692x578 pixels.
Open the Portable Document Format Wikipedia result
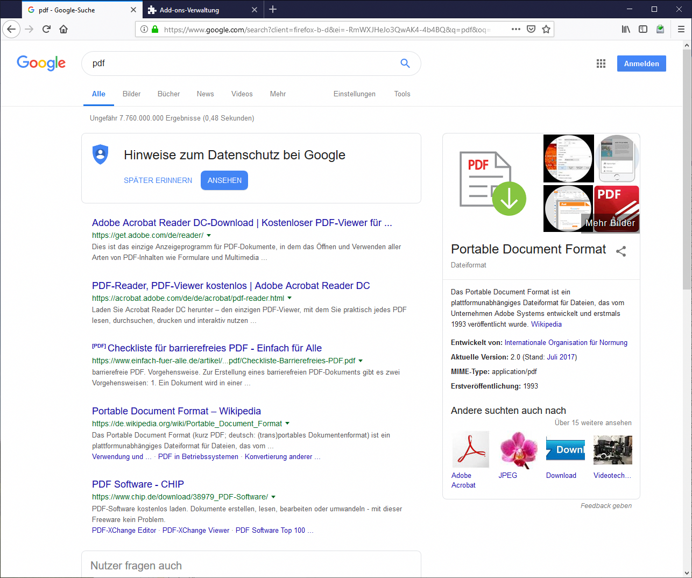[176, 411]
